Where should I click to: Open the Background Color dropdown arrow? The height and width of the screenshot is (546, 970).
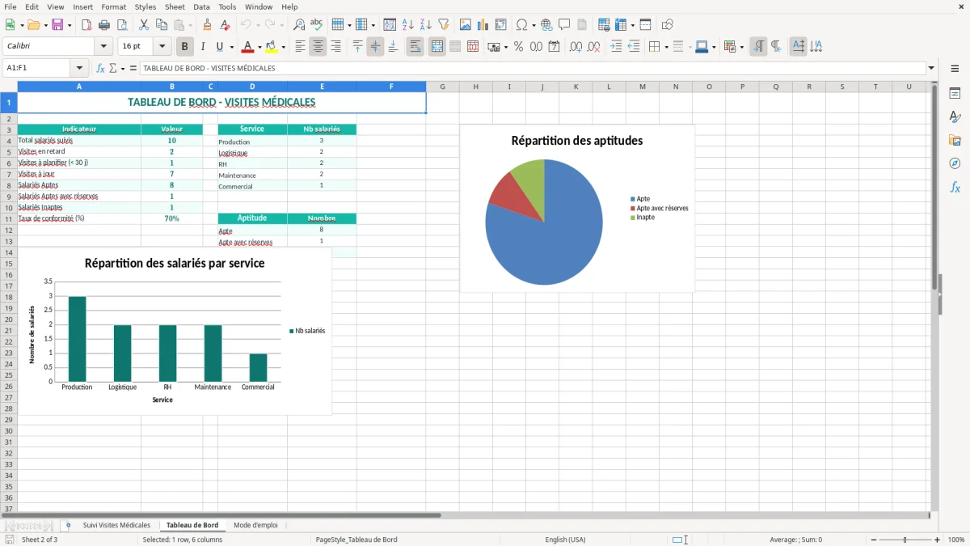pyautogui.click(x=283, y=47)
